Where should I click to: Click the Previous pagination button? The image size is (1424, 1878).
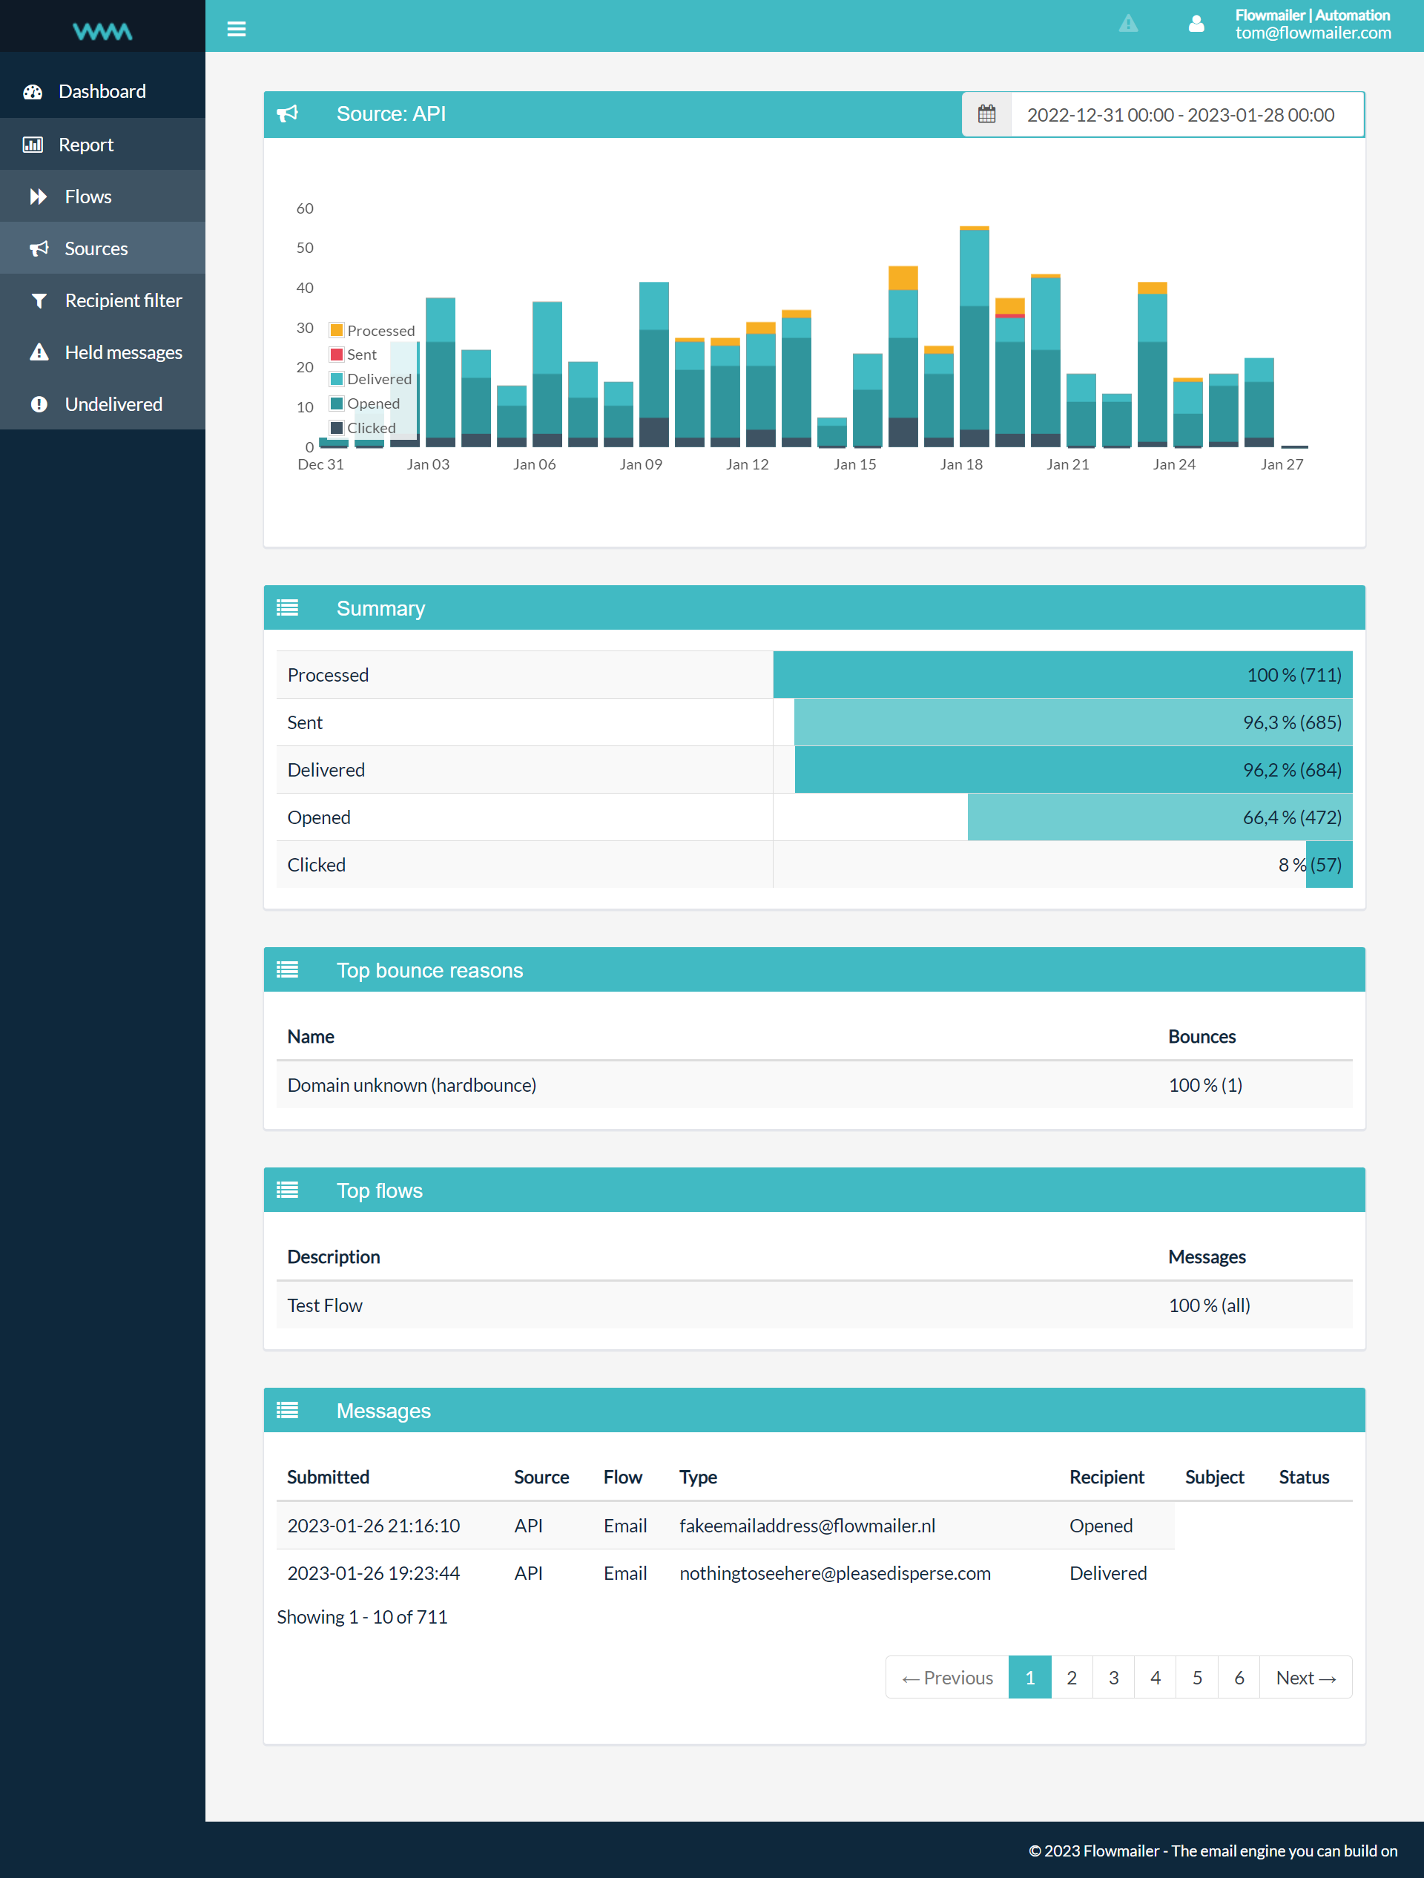pyautogui.click(x=947, y=1678)
